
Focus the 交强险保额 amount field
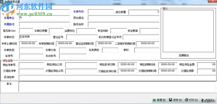pyautogui.click(x=206, y=71)
